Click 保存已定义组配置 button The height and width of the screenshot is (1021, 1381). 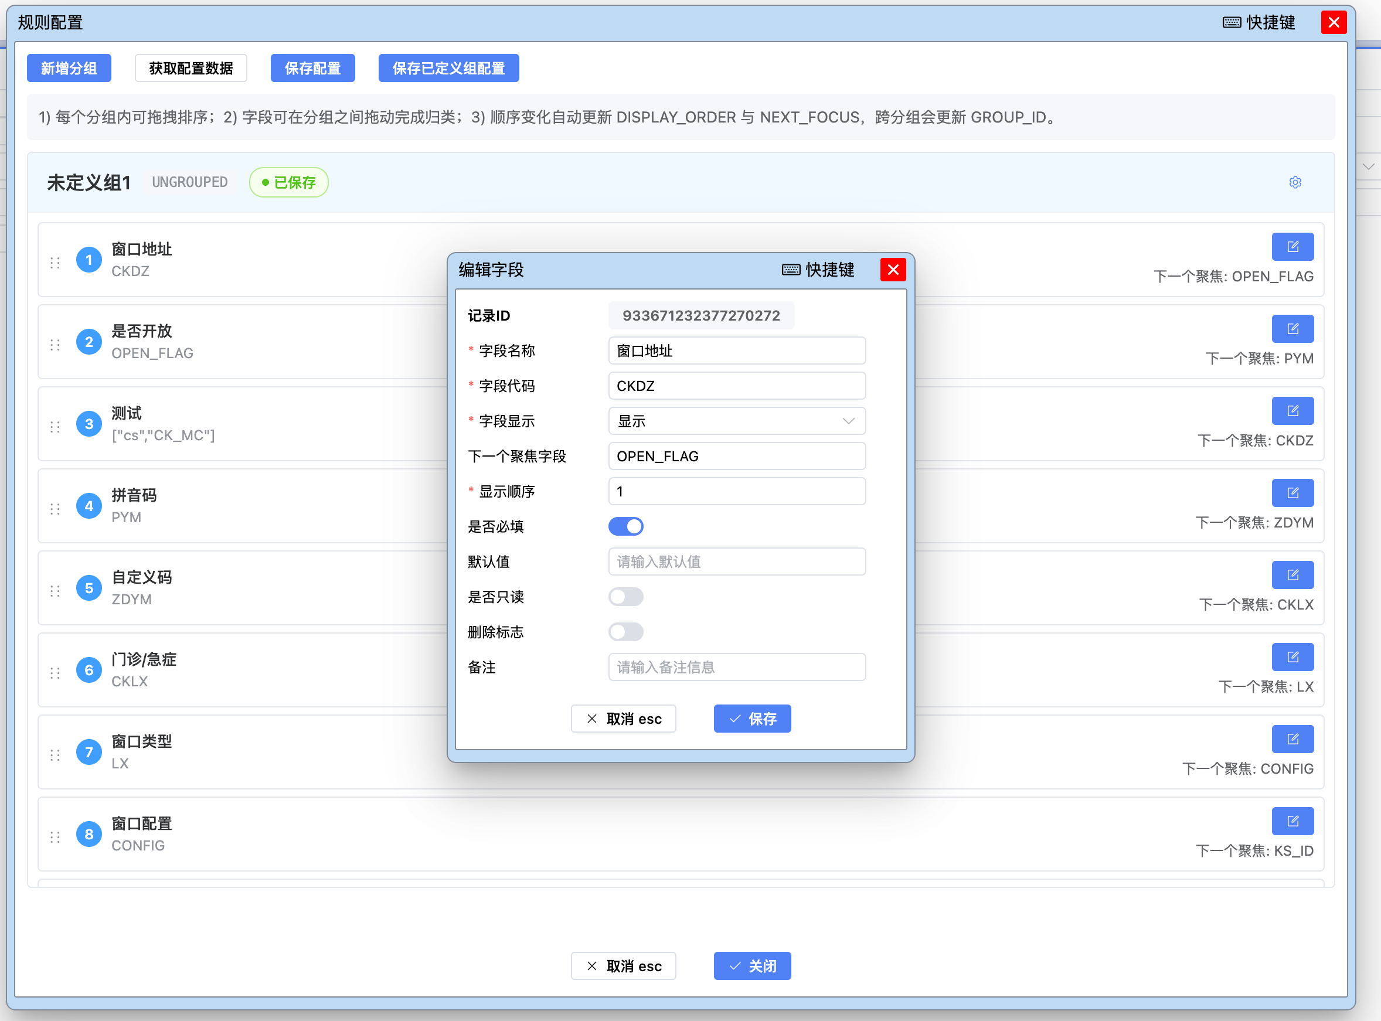coord(448,68)
